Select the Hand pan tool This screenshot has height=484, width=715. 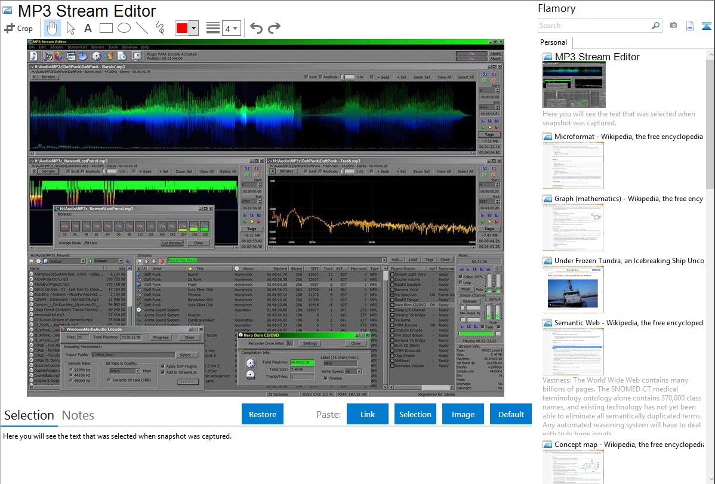pyautogui.click(x=52, y=27)
